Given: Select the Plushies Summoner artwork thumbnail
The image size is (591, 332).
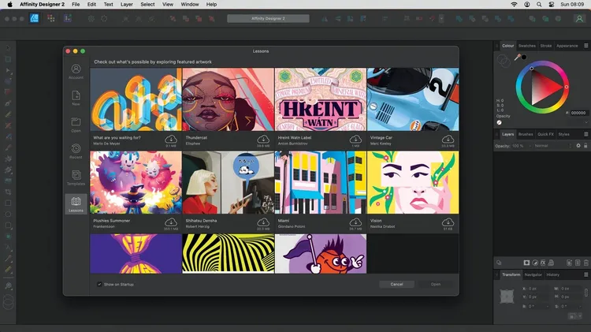Looking at the screenshot, I should click(x=136, y=183).
